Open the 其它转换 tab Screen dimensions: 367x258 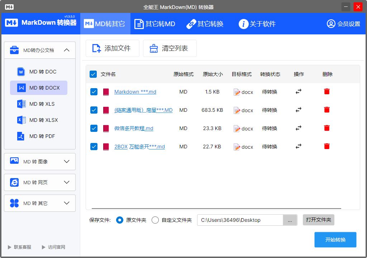pyautogui.click(x=205, y=24)
